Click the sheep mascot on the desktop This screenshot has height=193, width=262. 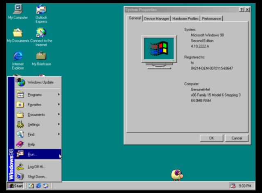[x=177, y=175]
